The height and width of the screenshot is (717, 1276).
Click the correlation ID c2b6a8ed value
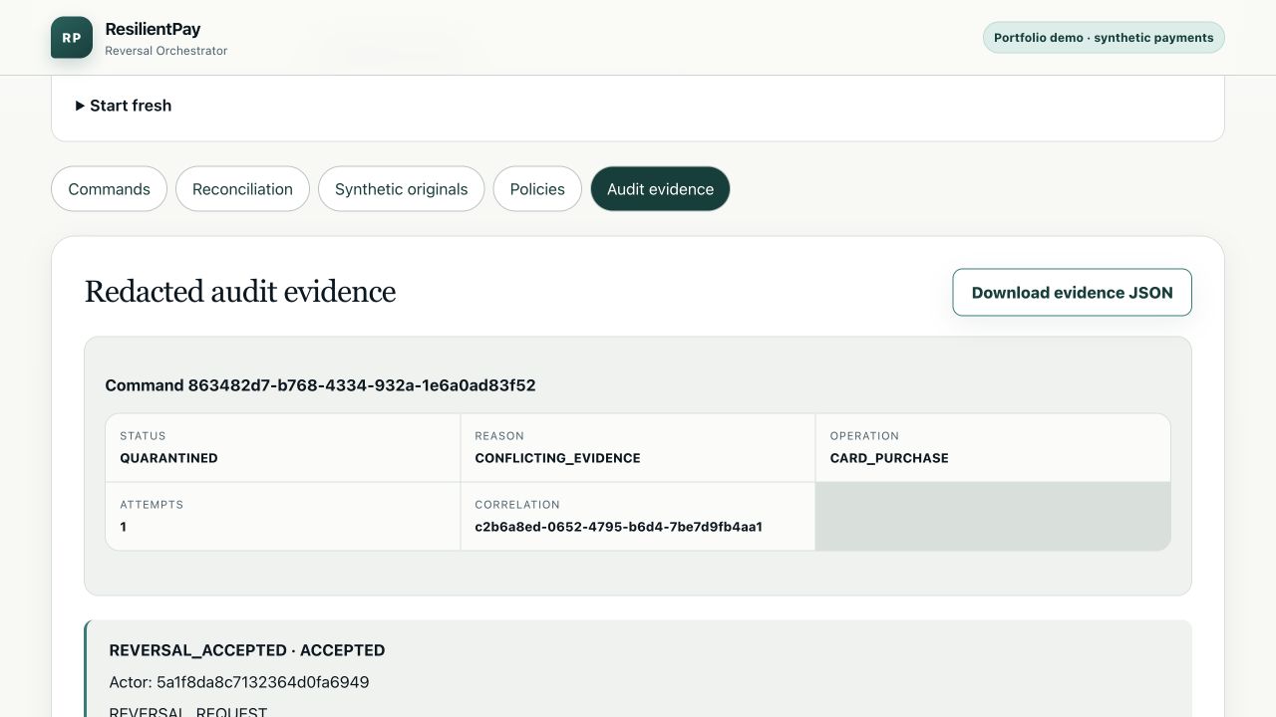coord(618,527)
